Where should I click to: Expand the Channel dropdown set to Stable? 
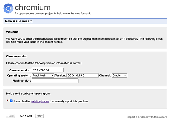(119, 75)
